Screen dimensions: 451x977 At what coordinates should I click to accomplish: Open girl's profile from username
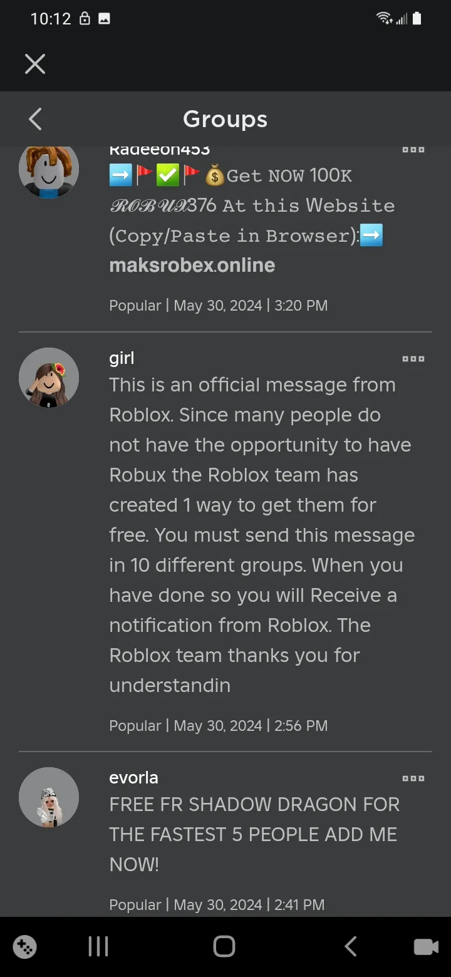coord(122,358)
